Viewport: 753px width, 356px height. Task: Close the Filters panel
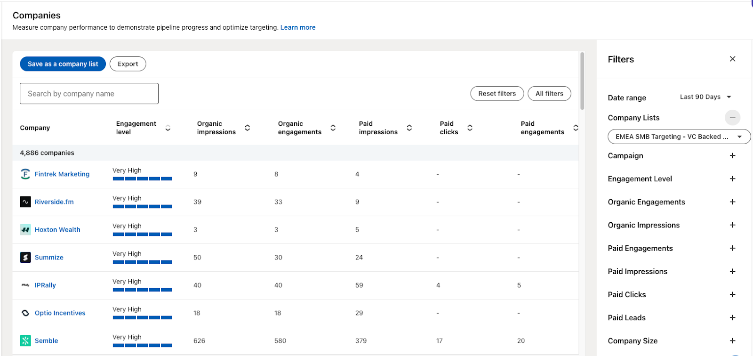[732, 59]
